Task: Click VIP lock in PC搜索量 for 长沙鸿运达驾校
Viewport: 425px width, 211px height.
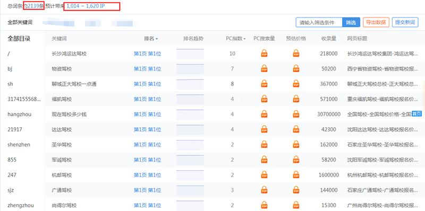Action: [264, 54]
